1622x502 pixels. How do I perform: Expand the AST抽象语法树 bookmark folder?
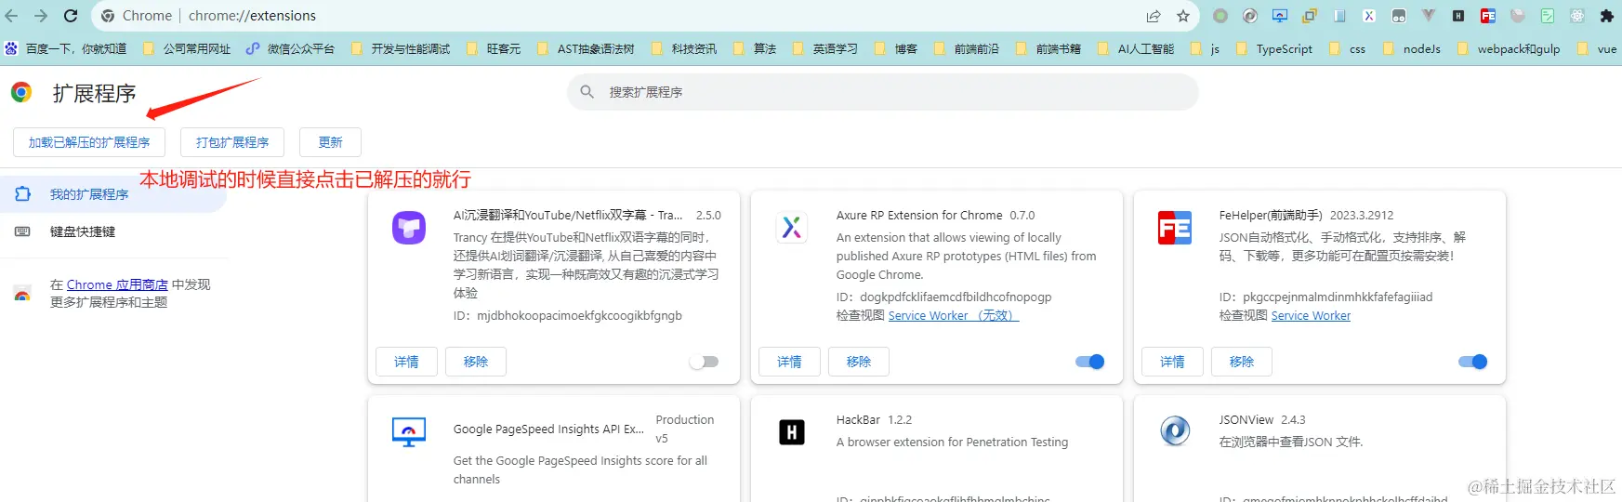pos(586,48)
